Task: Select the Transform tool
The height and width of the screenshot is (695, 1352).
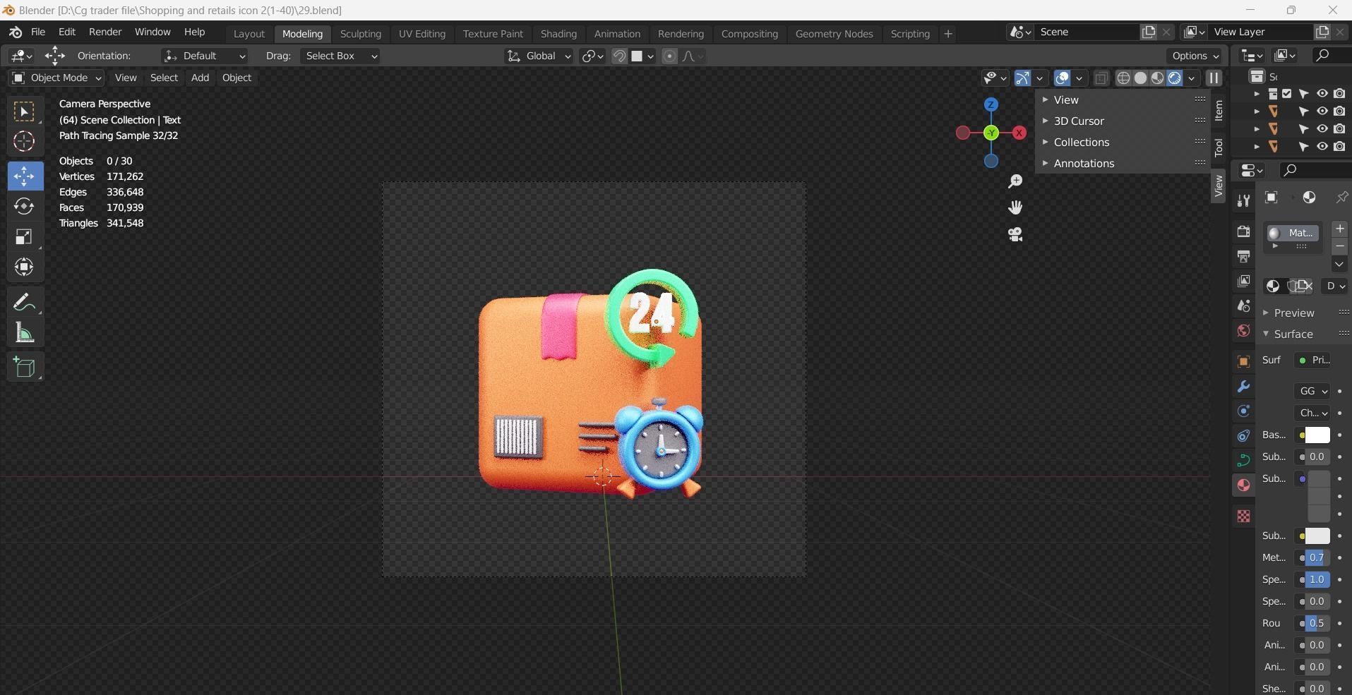Action: tap(24, 267)
